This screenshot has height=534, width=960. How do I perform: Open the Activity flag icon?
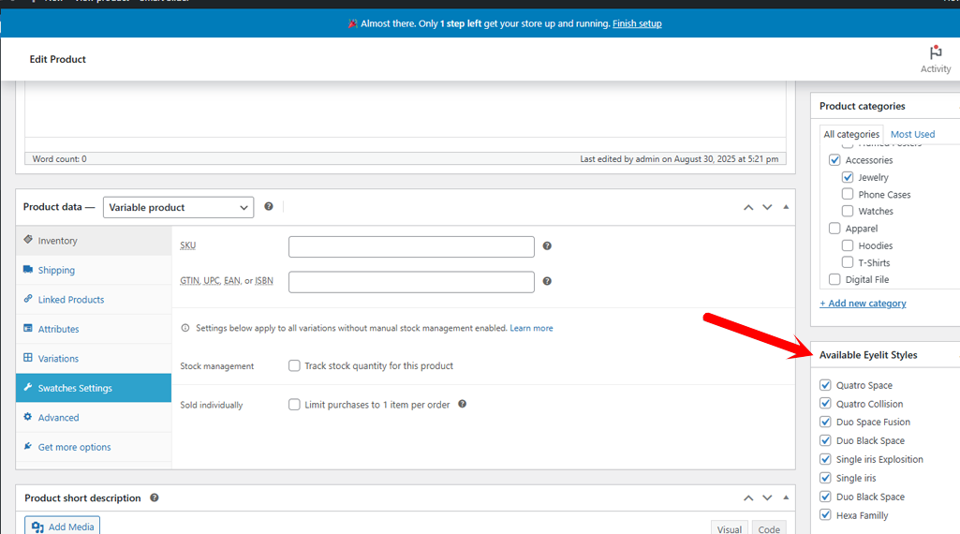[935, 53]
